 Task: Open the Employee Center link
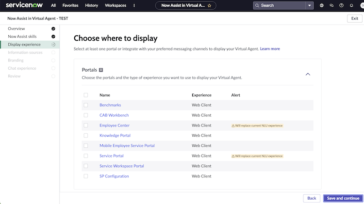pyautogui.click(x=115, y=126)
